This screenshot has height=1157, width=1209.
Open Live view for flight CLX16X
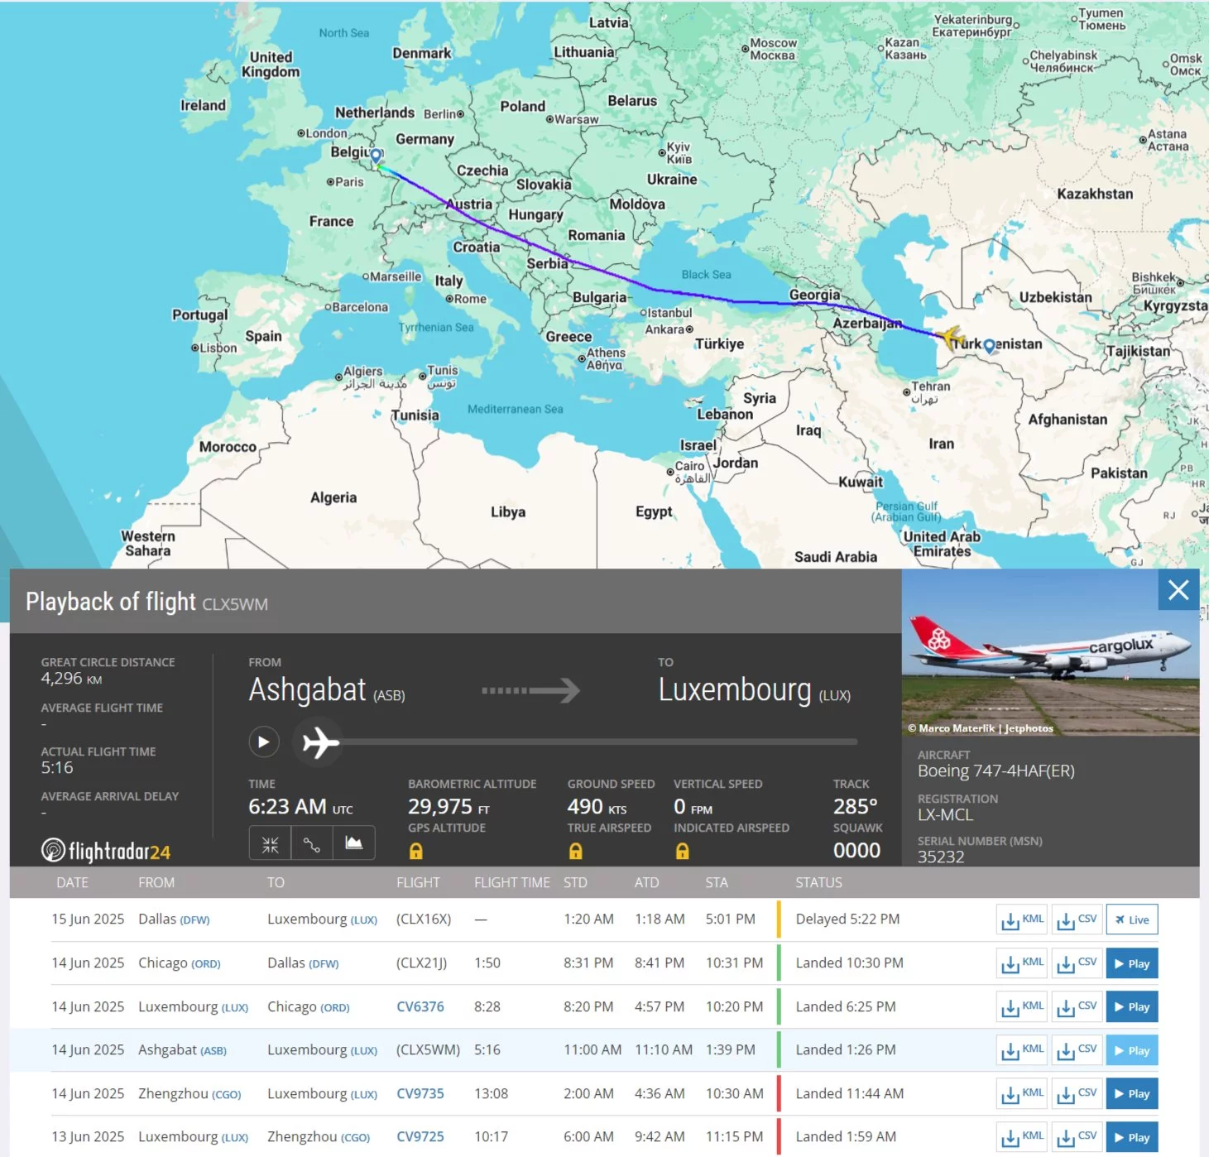1132,919
